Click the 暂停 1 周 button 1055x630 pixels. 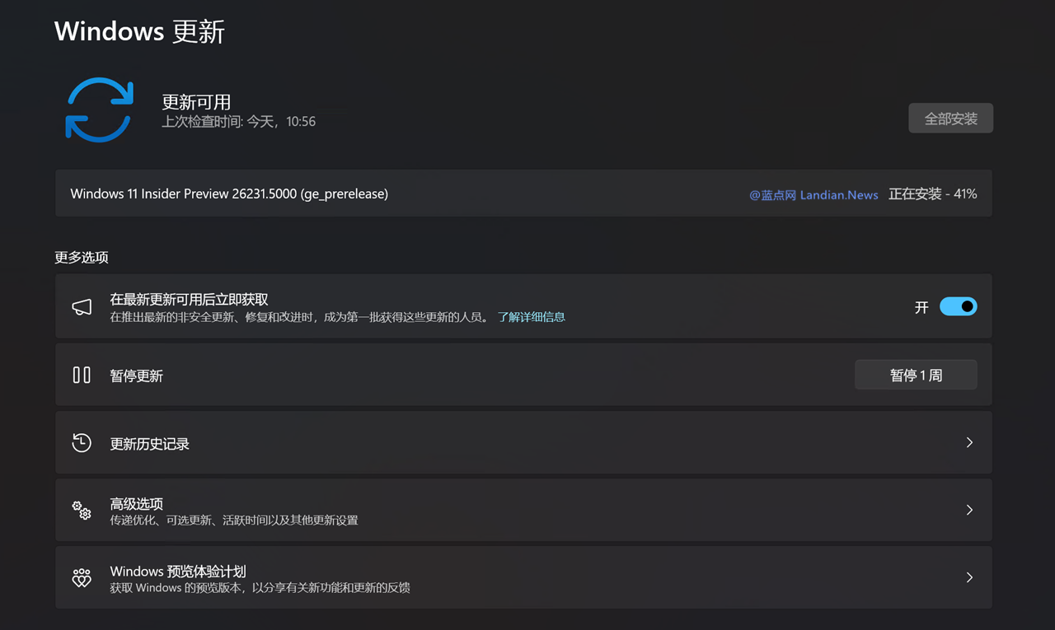pos(916,375)
